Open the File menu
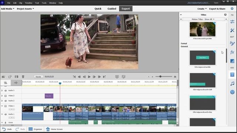237x133 pixels. pyautogui.click(x=9, y=3)
